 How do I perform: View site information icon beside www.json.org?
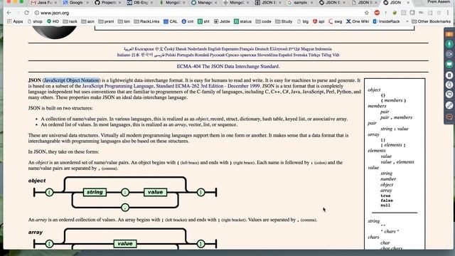(36, 13)
